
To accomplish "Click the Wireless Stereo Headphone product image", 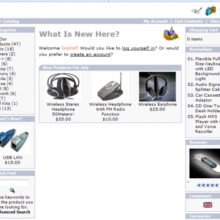I will pyautogui.click(x=63, y=86).
